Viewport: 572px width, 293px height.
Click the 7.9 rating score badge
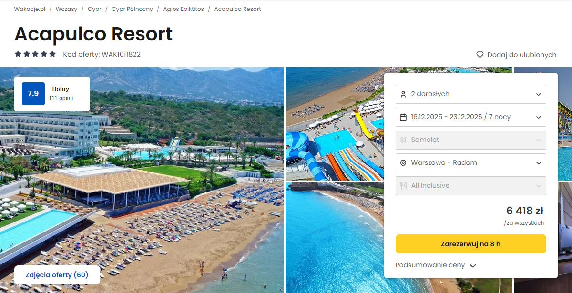coord(33,94)
